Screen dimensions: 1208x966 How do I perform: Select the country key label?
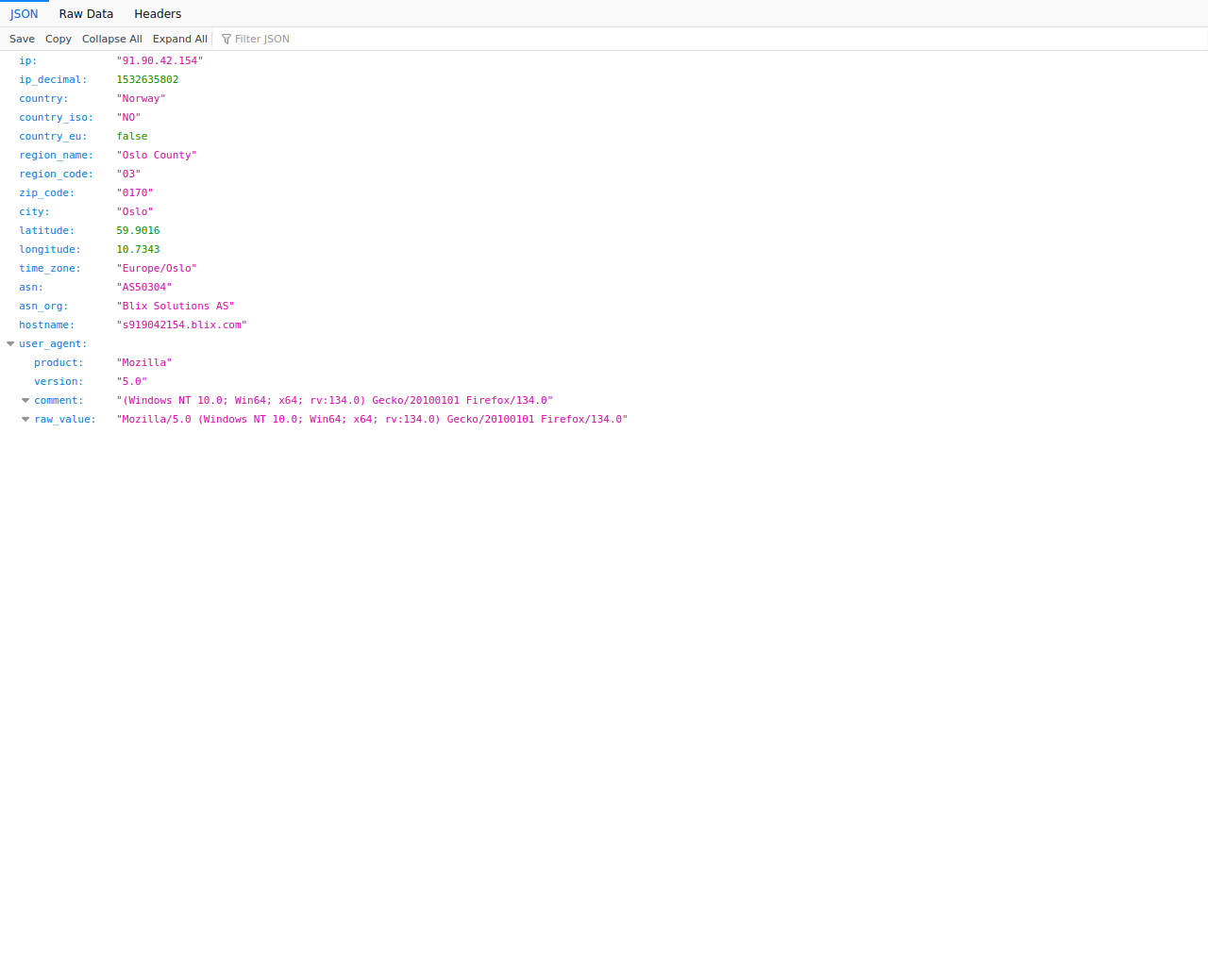(43, 99)
